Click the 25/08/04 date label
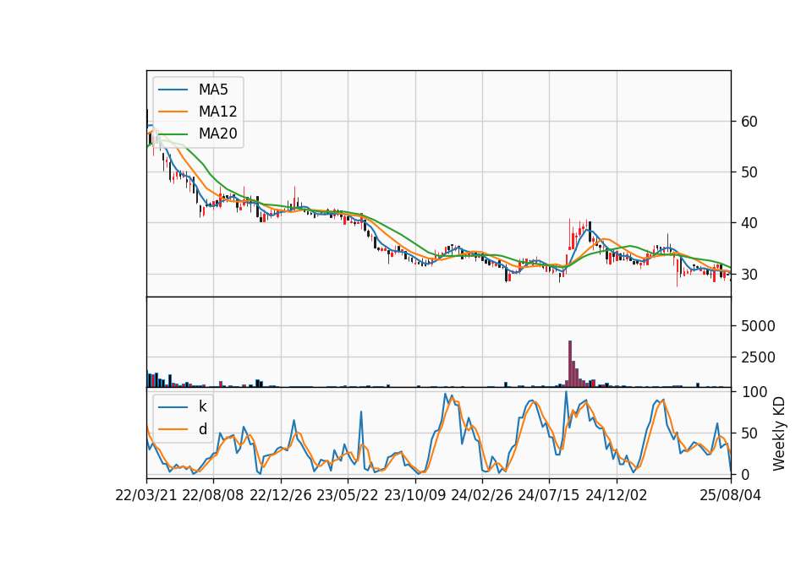The height and width of the screenshot is (583, 812). pos(731,495)
